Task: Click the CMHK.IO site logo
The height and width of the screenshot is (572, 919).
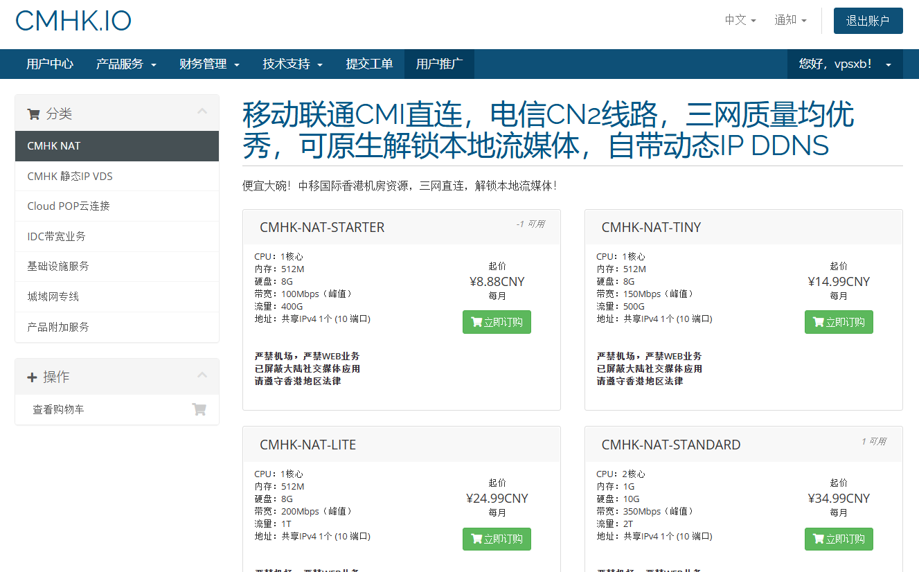Action: click(73, 21)
